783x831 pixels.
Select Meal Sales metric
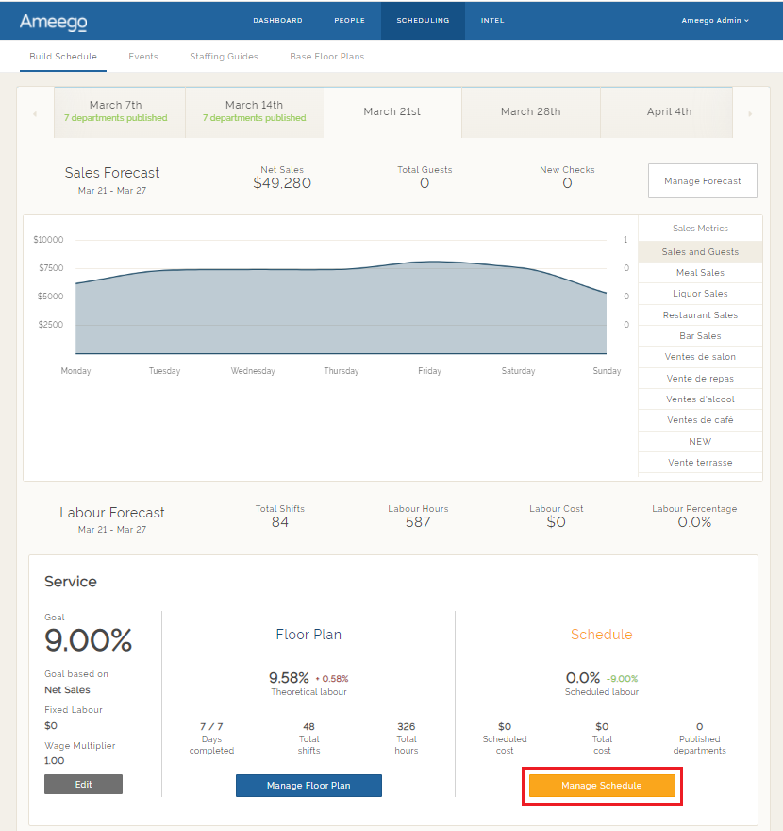[x=699, y=272]
